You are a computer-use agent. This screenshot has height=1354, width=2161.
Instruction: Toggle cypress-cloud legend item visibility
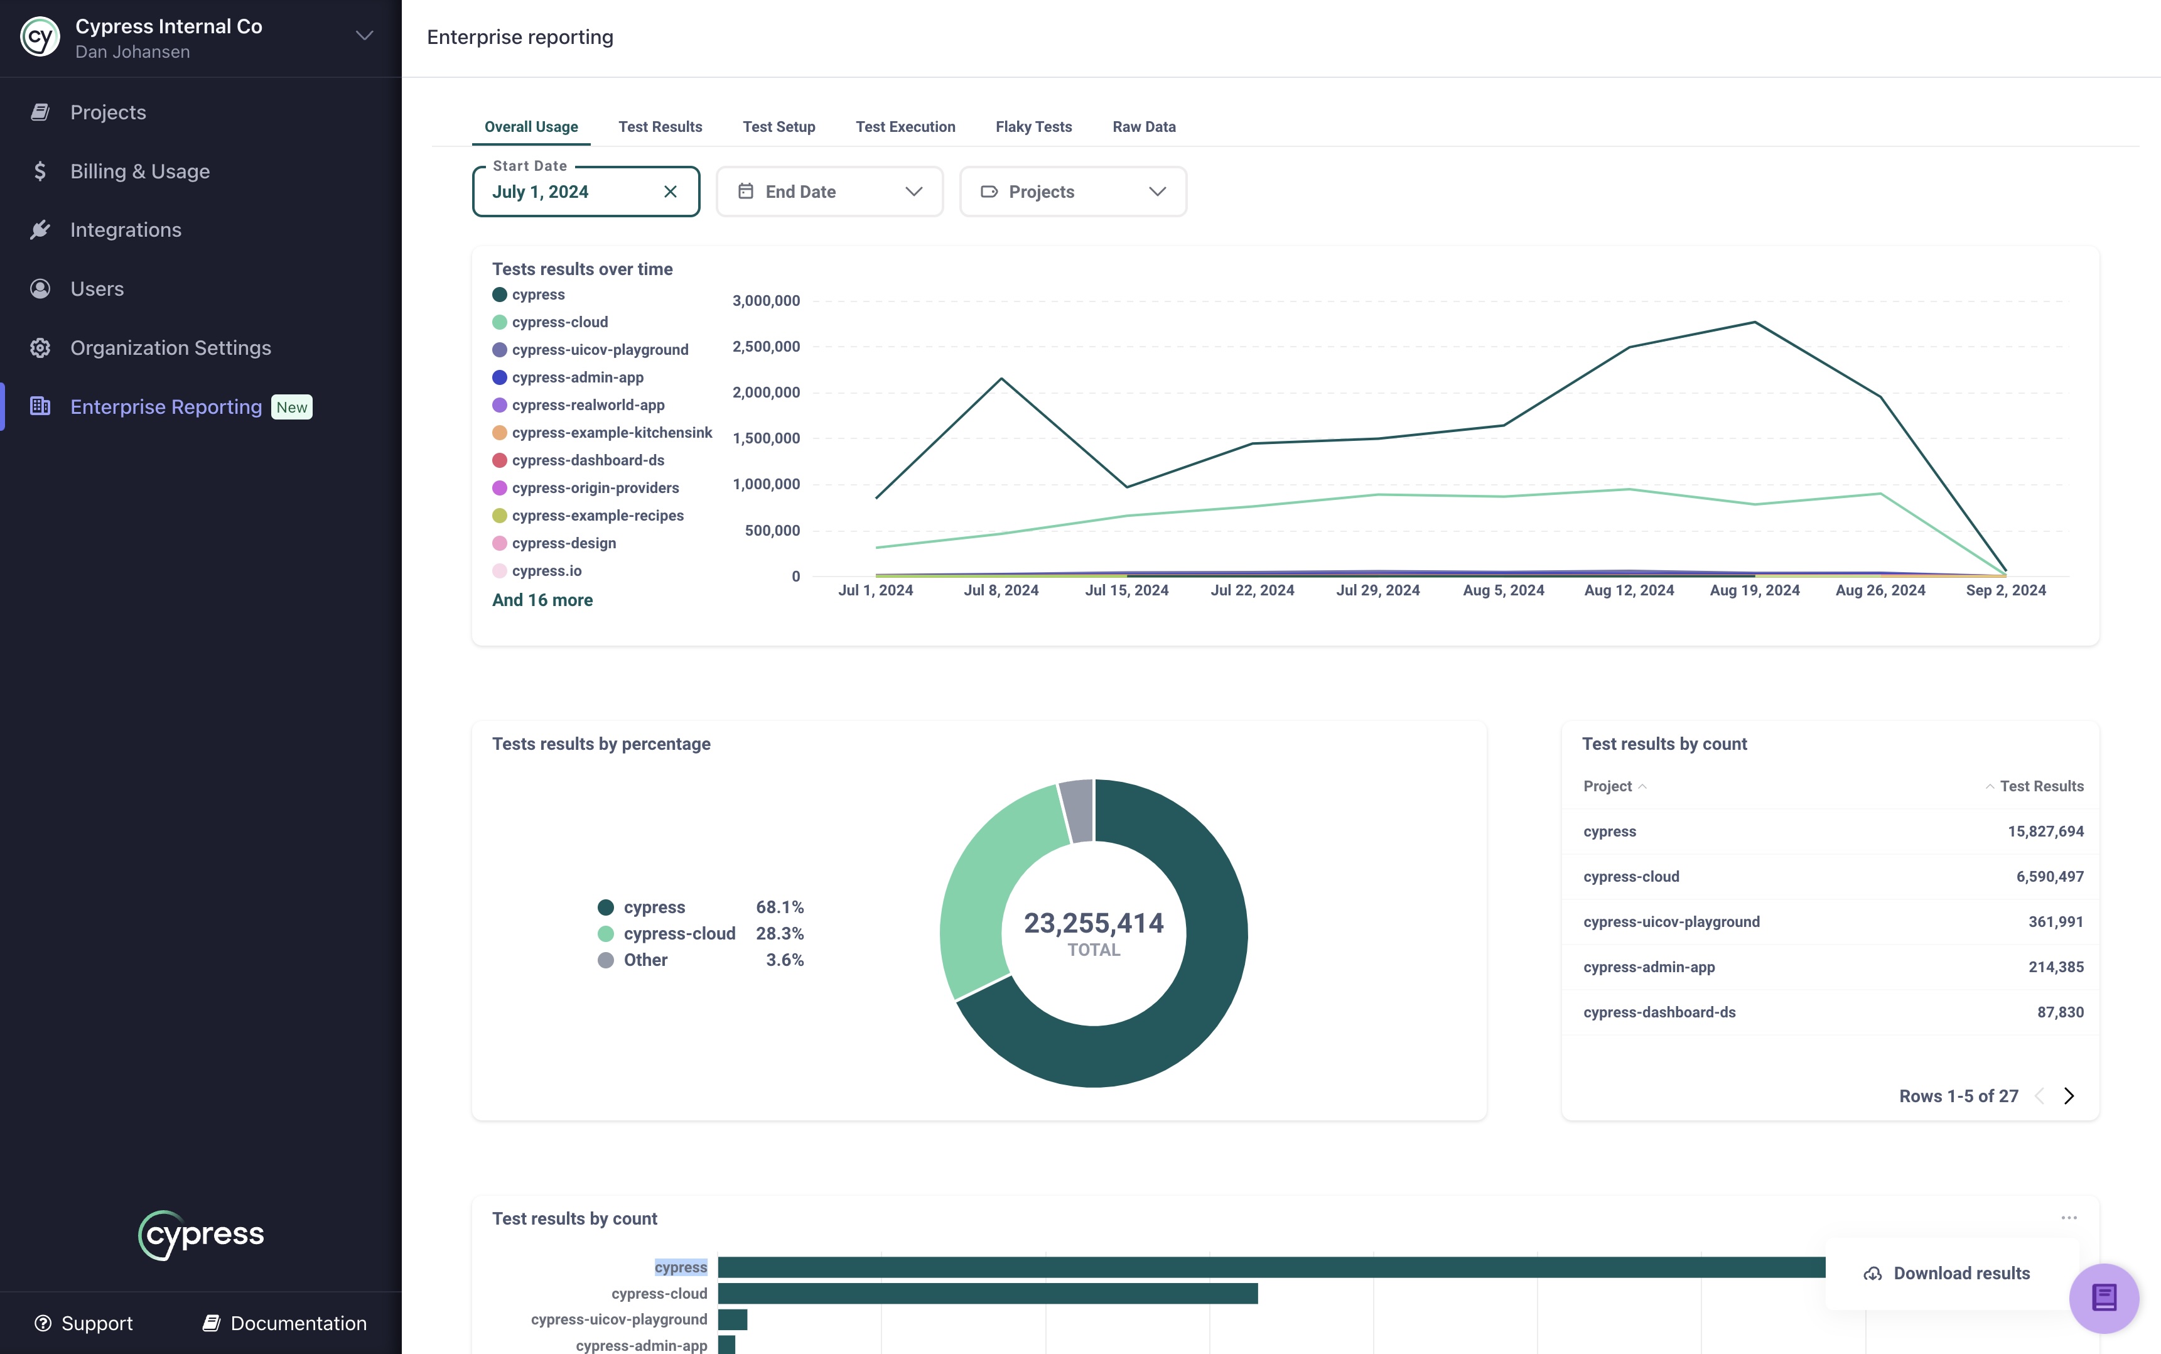pyautogui.click(x=558, y=322)
